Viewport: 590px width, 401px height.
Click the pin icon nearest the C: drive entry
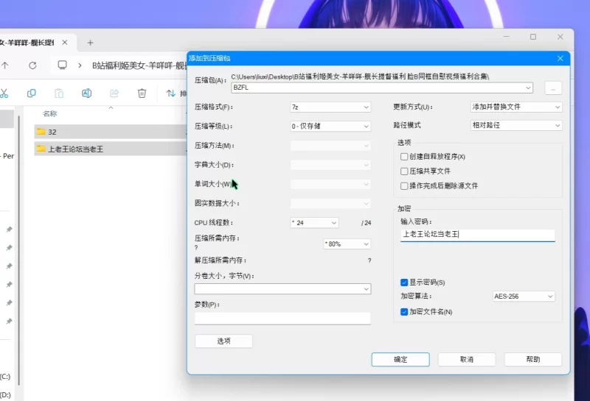[9, 322]
